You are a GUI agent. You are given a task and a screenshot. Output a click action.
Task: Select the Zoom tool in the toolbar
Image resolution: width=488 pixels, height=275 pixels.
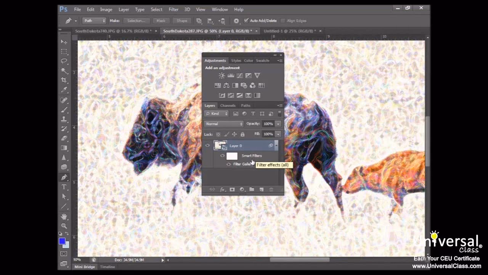click(x=64, y=226)
